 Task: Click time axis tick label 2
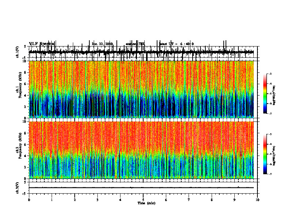pyautogui.click(x=75, y=200)
